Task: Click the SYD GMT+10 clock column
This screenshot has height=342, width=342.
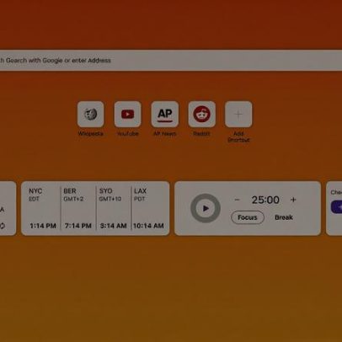Action: 113,208
